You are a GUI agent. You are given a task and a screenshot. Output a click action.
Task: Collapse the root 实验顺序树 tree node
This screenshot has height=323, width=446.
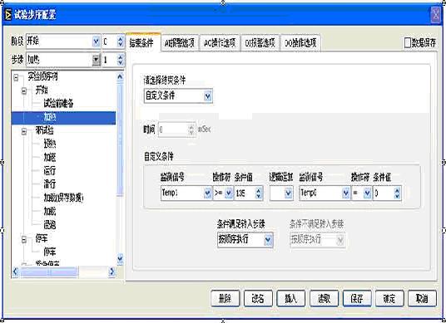coord(16,77)
